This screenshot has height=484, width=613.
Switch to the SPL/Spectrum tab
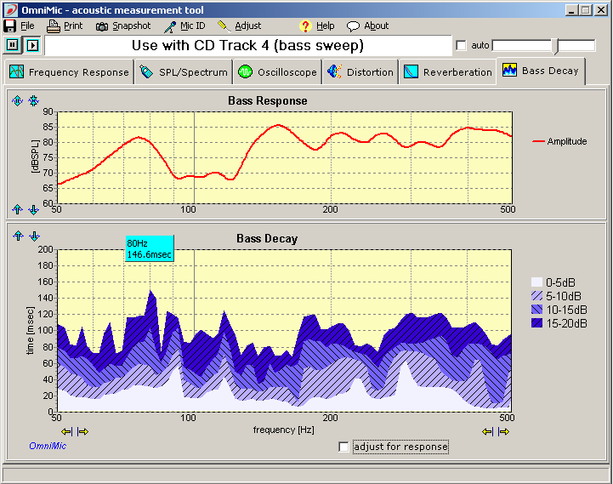[x=184, y=72]
